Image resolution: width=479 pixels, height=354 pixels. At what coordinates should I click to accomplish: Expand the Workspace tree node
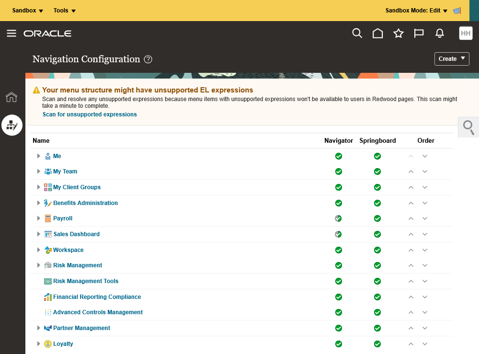coord(38,250)
